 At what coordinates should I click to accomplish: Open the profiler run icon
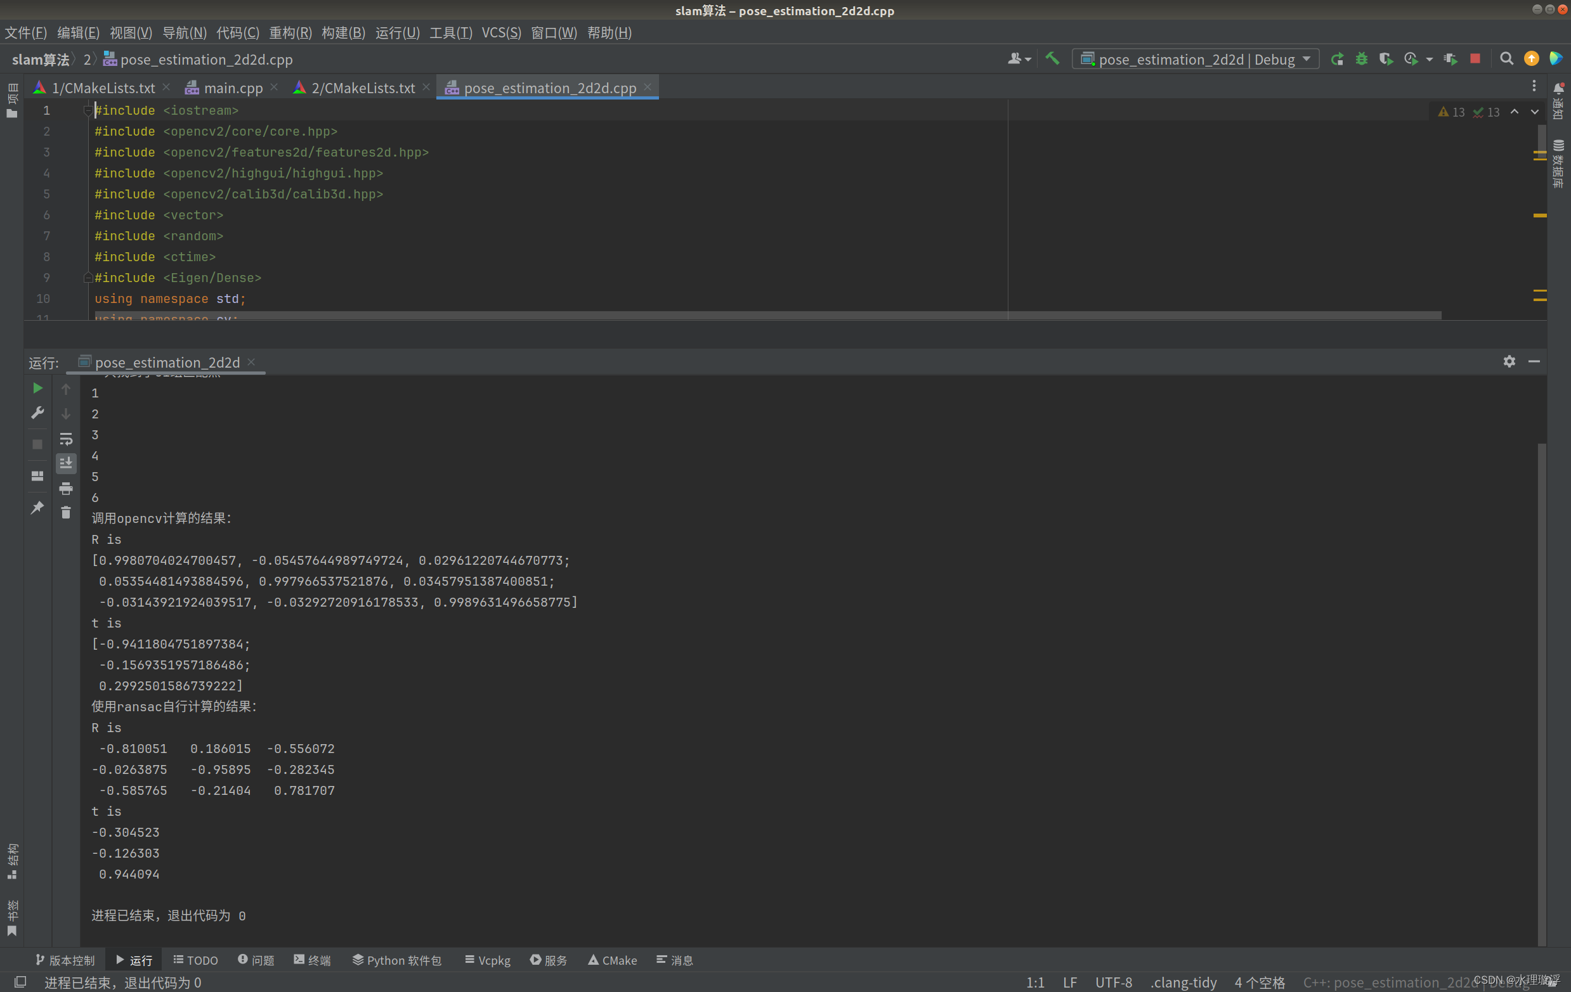[x=1411, y=60]
